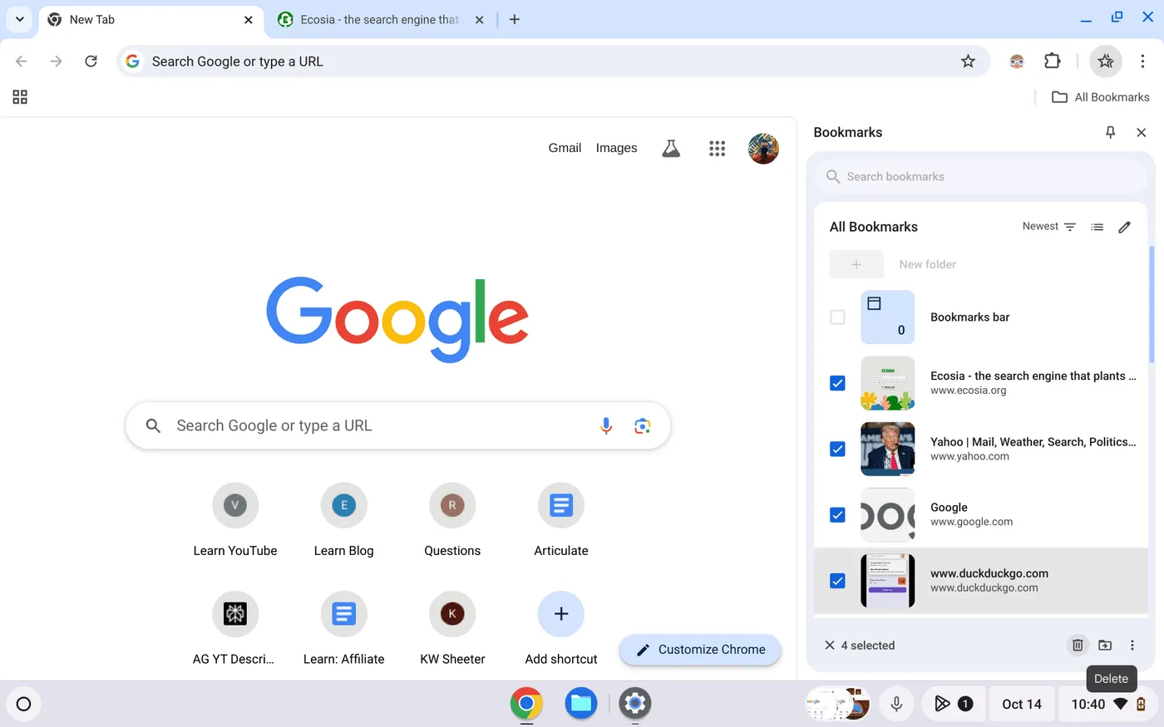Open Files app from the shelf
The width and height of the screenshot is (1164, 727).
point(581,704)
